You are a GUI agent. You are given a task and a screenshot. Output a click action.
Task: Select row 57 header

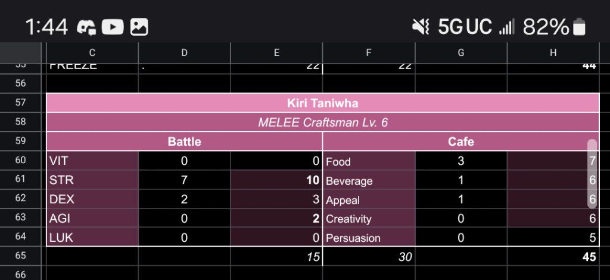[21, 102]
